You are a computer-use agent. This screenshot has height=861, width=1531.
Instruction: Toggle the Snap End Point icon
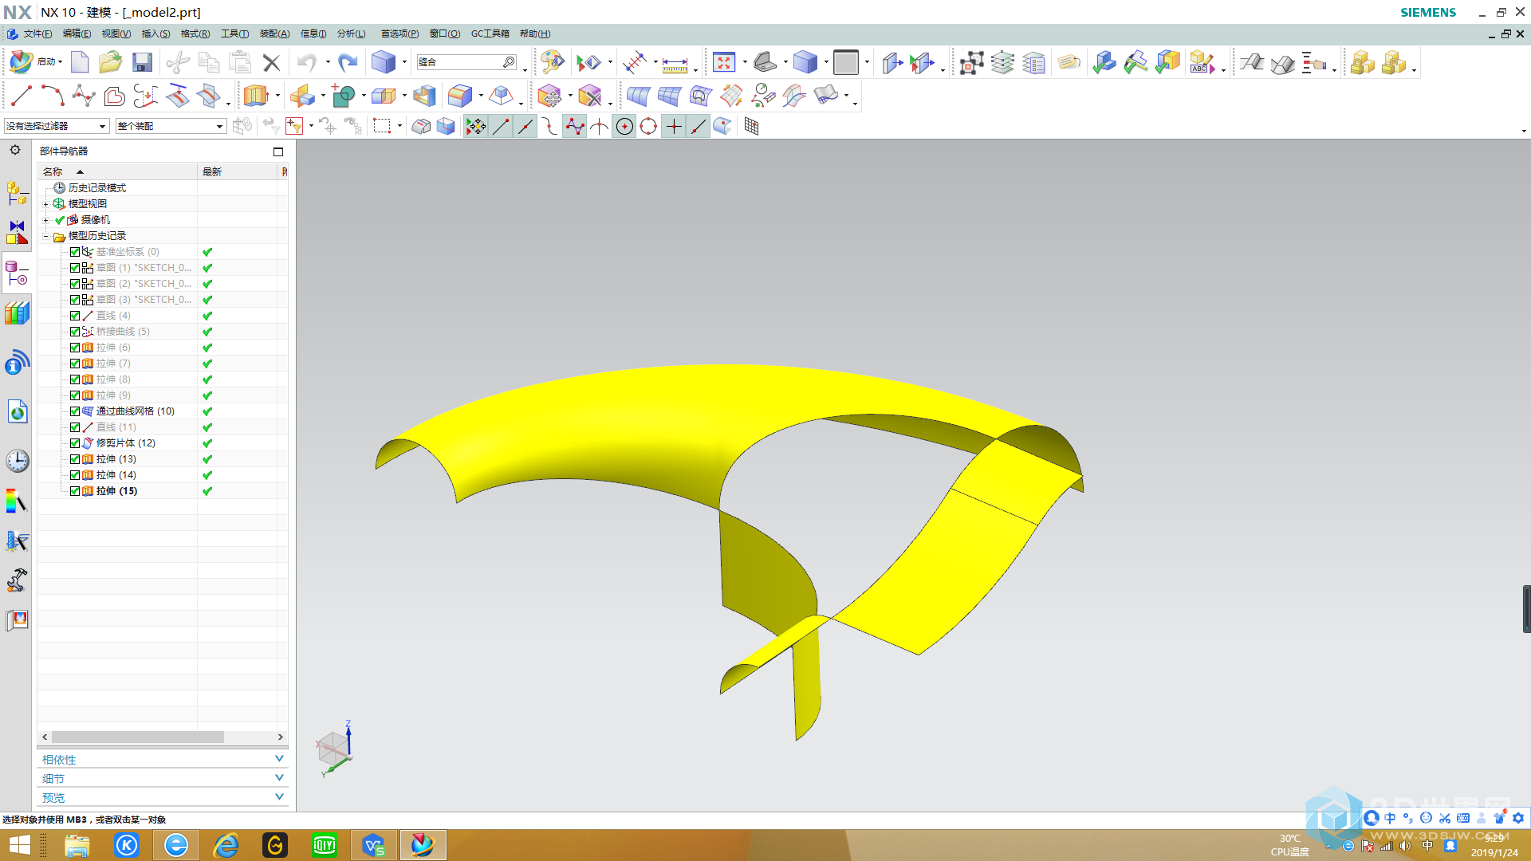click(501, 127)
